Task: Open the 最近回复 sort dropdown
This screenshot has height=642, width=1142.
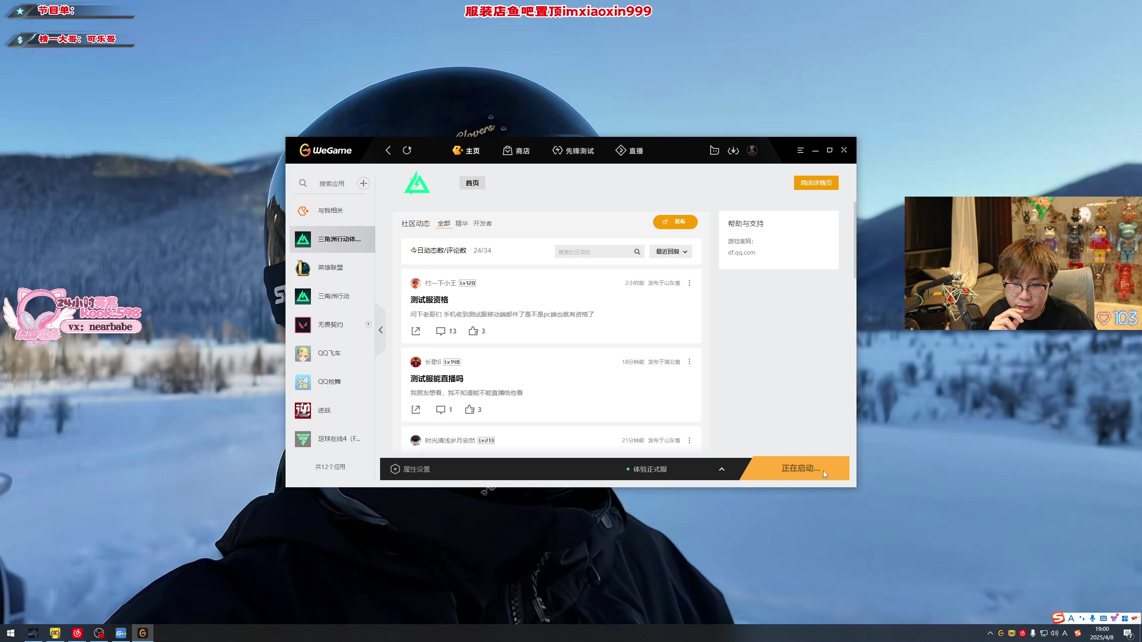Action: click(671, 251)
